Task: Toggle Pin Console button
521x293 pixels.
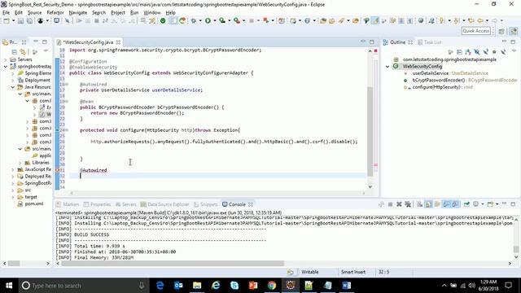Action: click(466, 204)
